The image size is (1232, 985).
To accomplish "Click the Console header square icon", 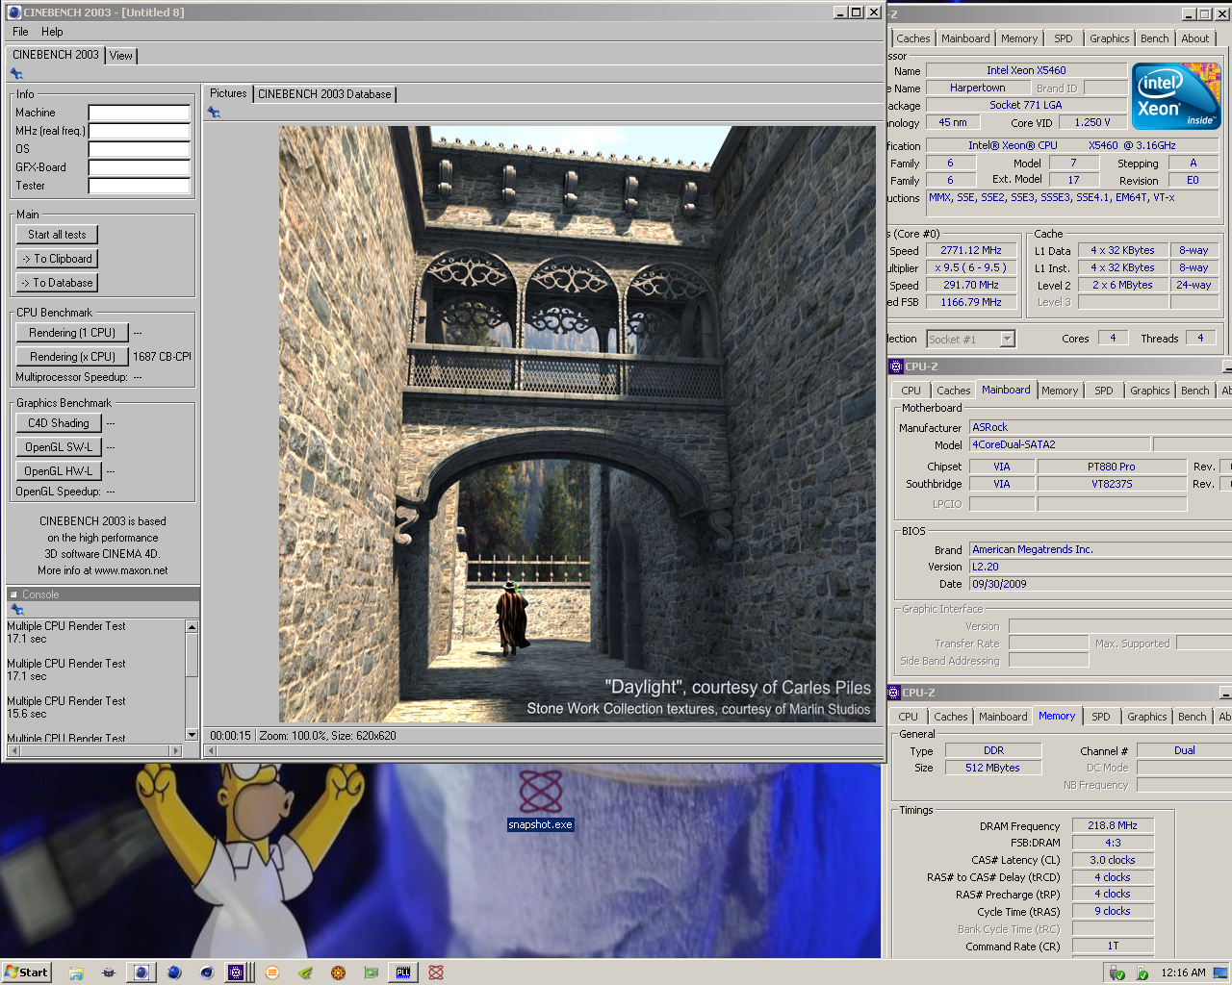I will [13, 594].
